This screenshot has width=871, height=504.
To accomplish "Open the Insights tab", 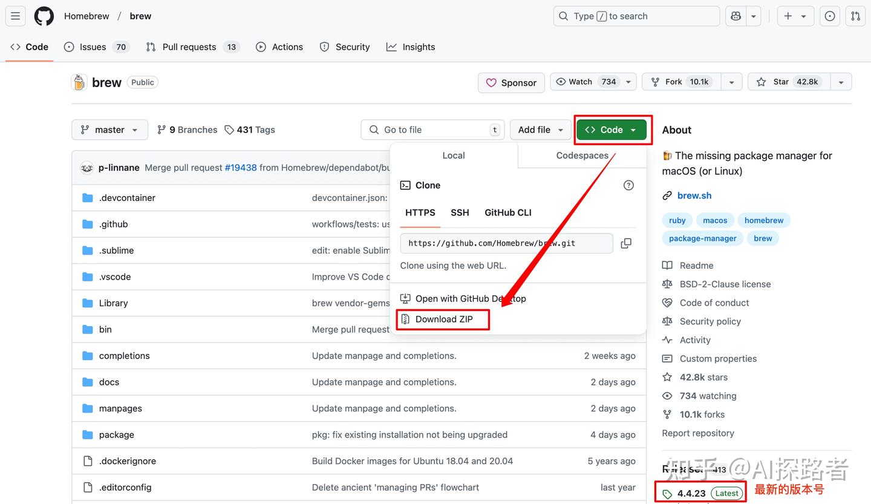I will point(411,47).
